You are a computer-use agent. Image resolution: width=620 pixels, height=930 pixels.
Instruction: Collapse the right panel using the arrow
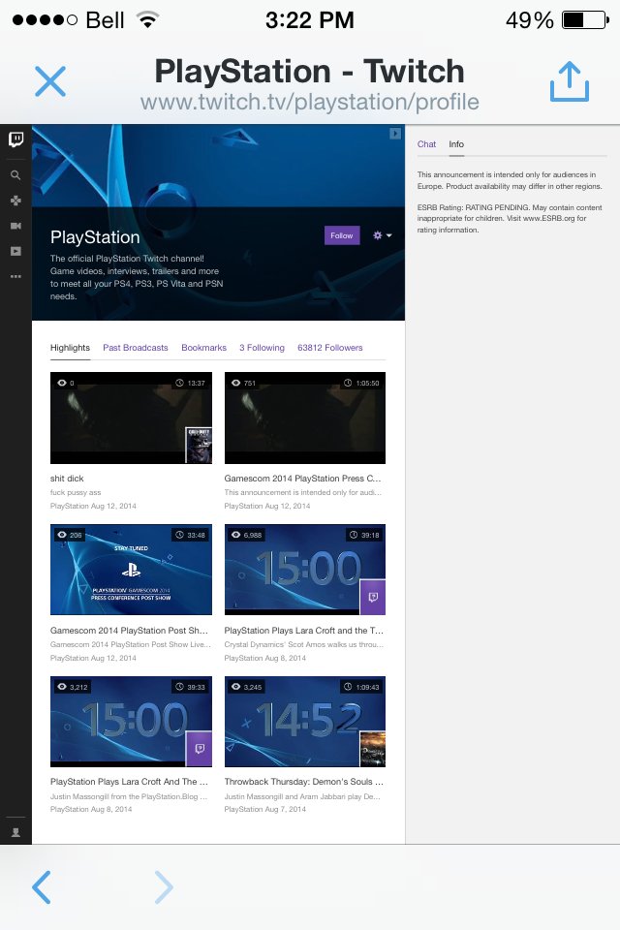point(394,134)
